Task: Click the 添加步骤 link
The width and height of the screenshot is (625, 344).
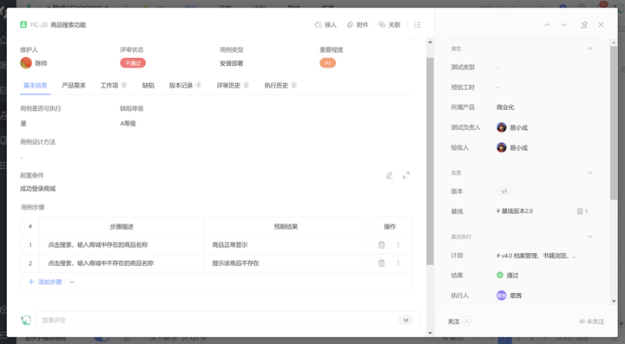Action: (45, 282)
